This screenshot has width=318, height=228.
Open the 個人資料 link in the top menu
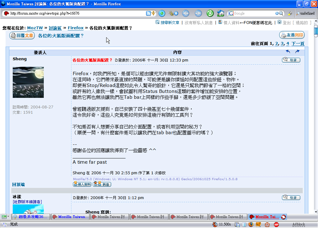click(x=231, y=22)
